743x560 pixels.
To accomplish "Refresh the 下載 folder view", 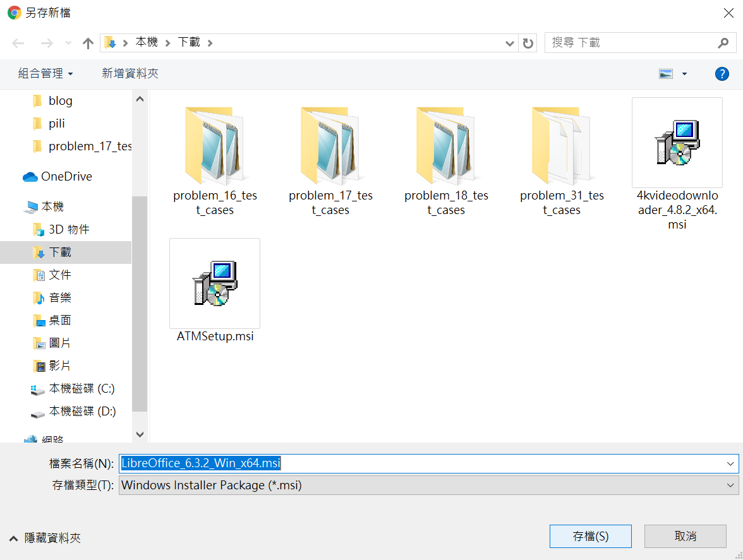I will pyautogui.click(x=528, y=44).
